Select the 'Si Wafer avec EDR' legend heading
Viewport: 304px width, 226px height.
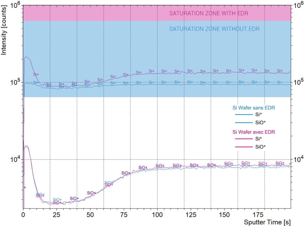click(x=254, y=132)
